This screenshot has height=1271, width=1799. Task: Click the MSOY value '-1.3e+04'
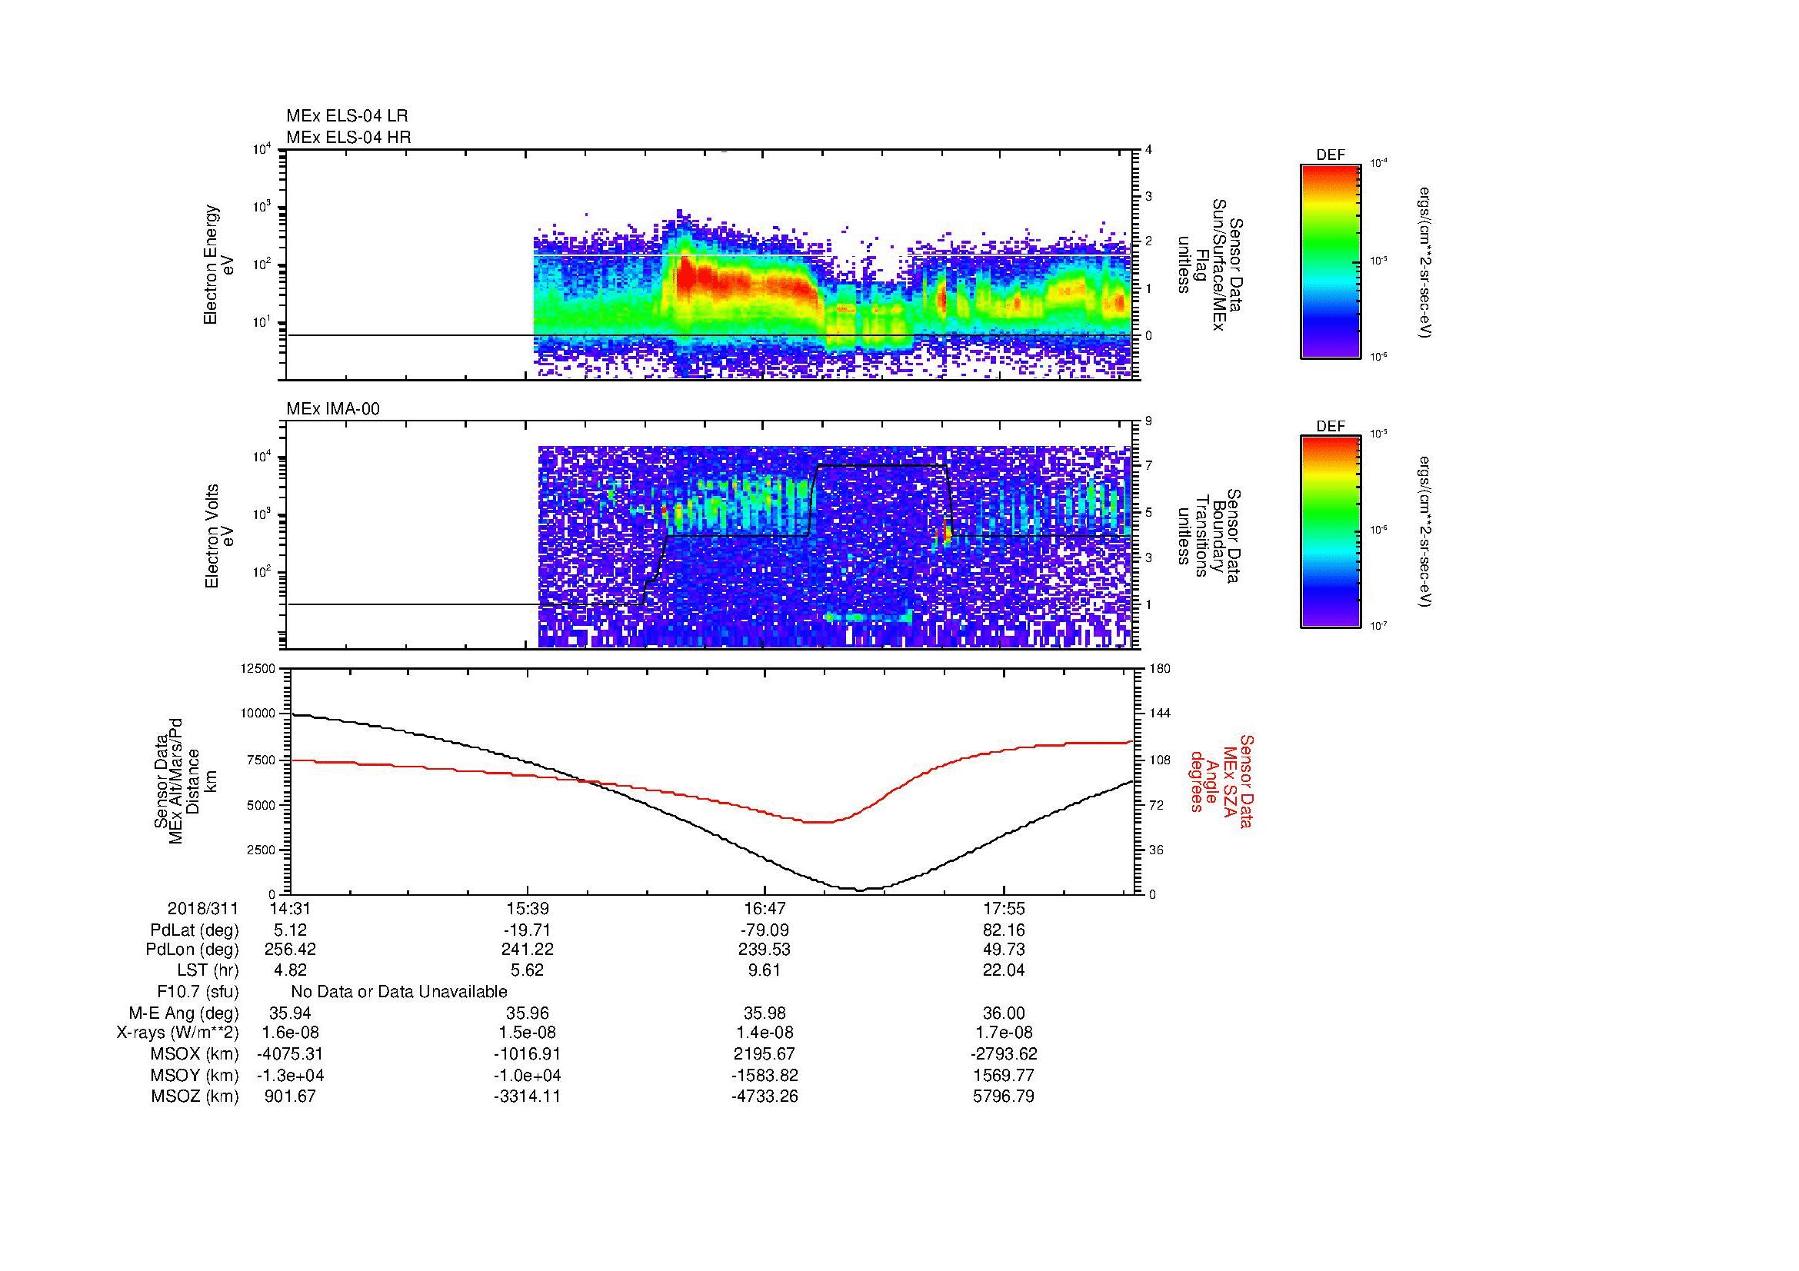point(289,1075)
